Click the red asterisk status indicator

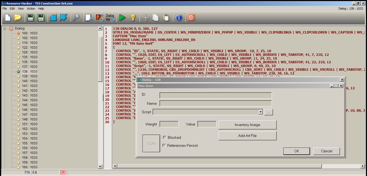[63, 173]
